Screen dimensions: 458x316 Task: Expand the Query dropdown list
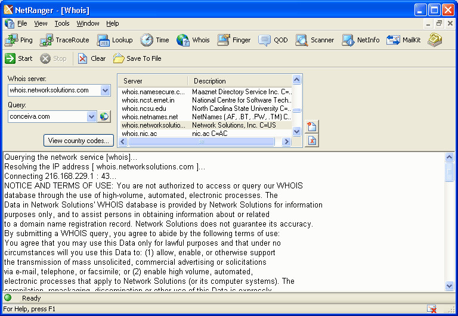tap(91, 116)
